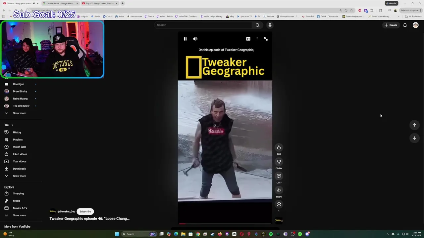Viewport: 424px width, 238px height.
Task: Open The Chit Show subscription
Action: 21,106
